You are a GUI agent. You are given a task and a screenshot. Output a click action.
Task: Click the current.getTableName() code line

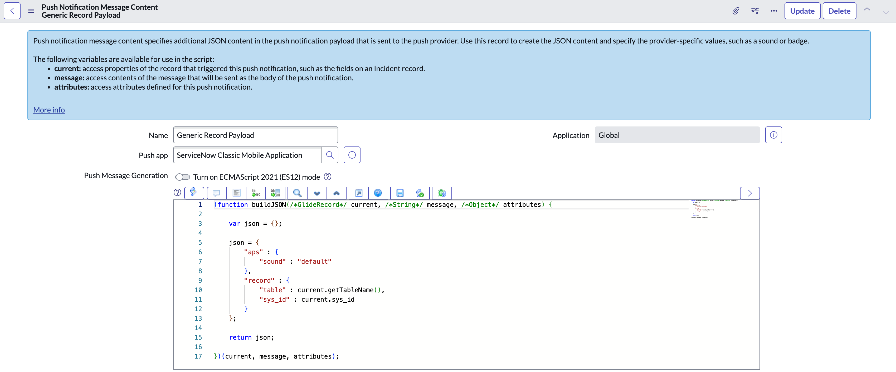pos(322,290)
